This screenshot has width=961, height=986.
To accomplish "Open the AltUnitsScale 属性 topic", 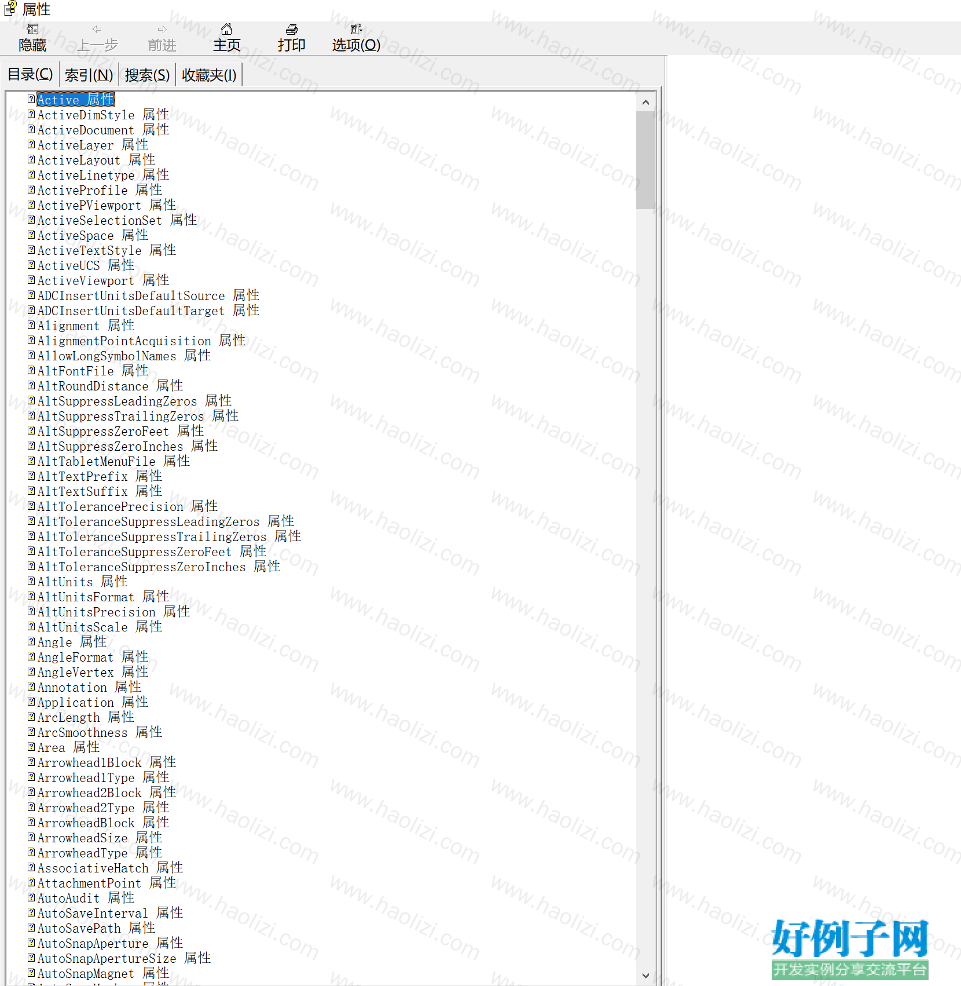I will [x=100, y=627].
